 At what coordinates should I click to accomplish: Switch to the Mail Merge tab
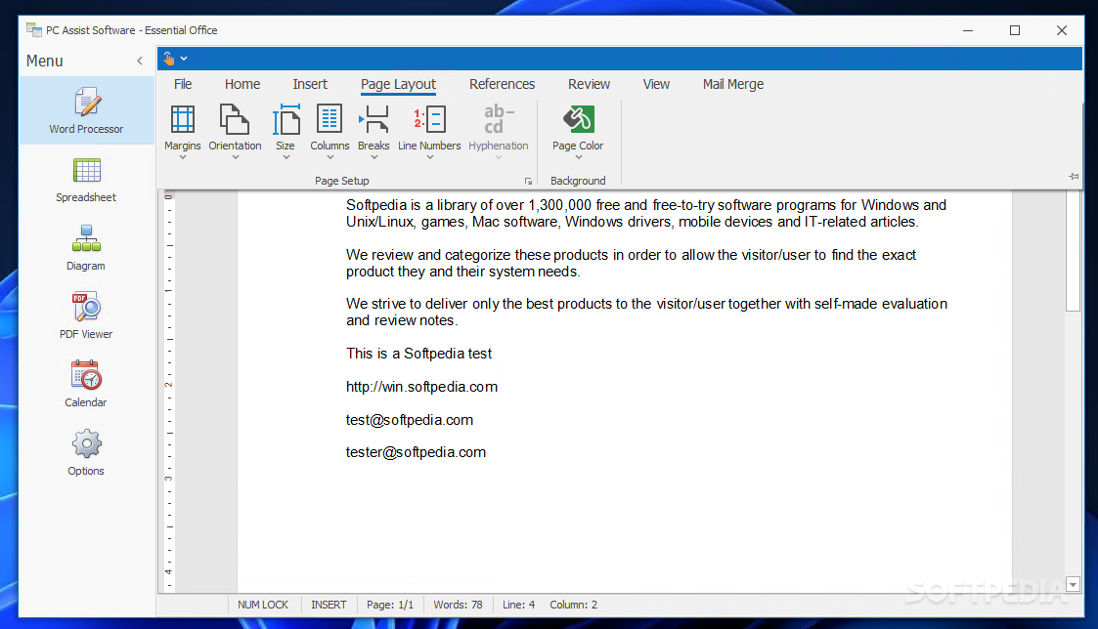(733, 84)
